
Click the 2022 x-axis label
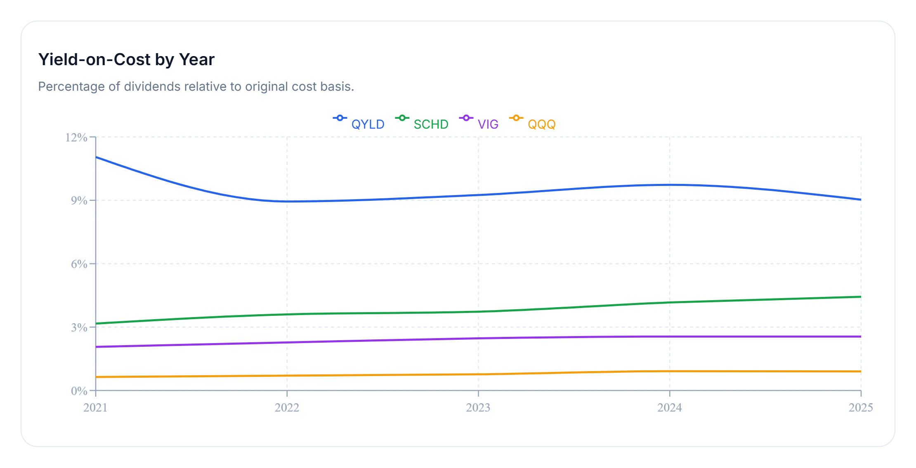pos(287,407)
